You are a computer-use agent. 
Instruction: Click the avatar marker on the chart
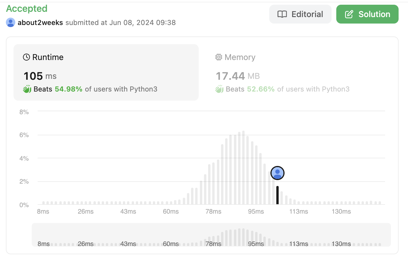tap(277, 173)
